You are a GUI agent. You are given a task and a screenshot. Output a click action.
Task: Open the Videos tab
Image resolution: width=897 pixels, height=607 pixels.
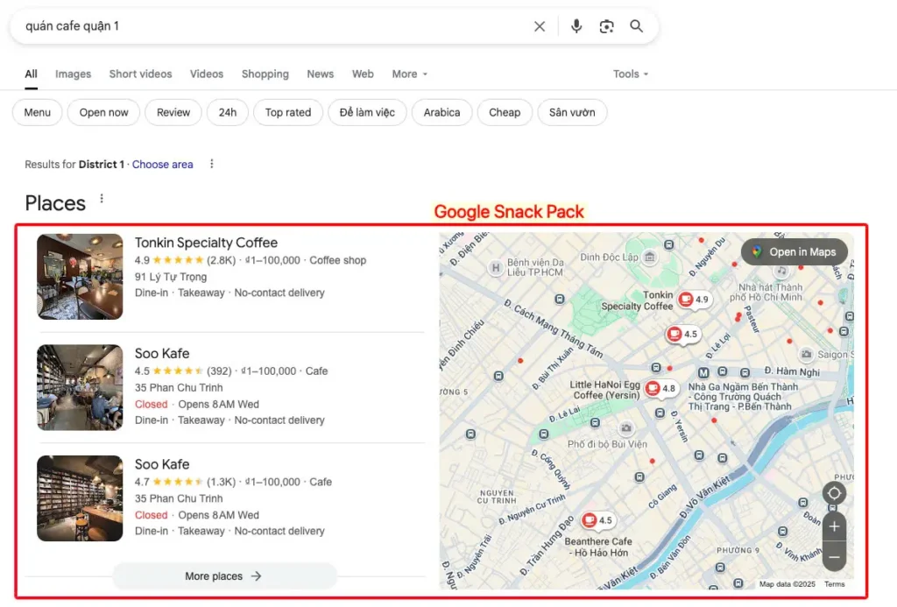(207, 74)
